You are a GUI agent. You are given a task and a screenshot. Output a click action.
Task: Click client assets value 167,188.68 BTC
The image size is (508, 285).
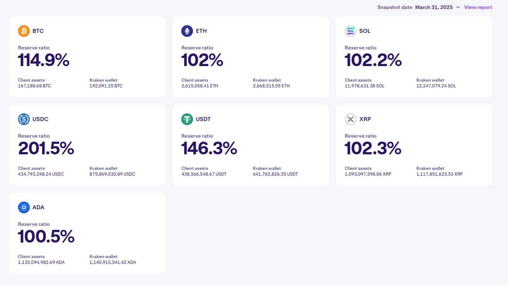(x=35, y=86)
